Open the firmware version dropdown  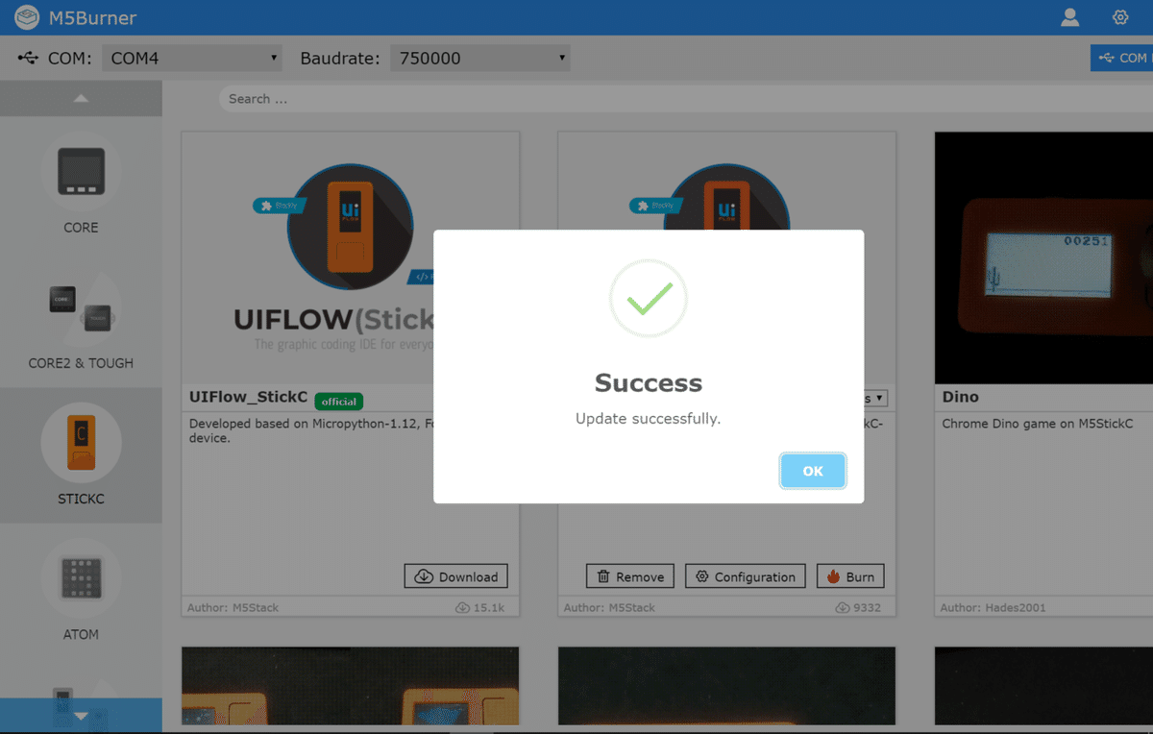pyautogui.click(x=875, y=398)
